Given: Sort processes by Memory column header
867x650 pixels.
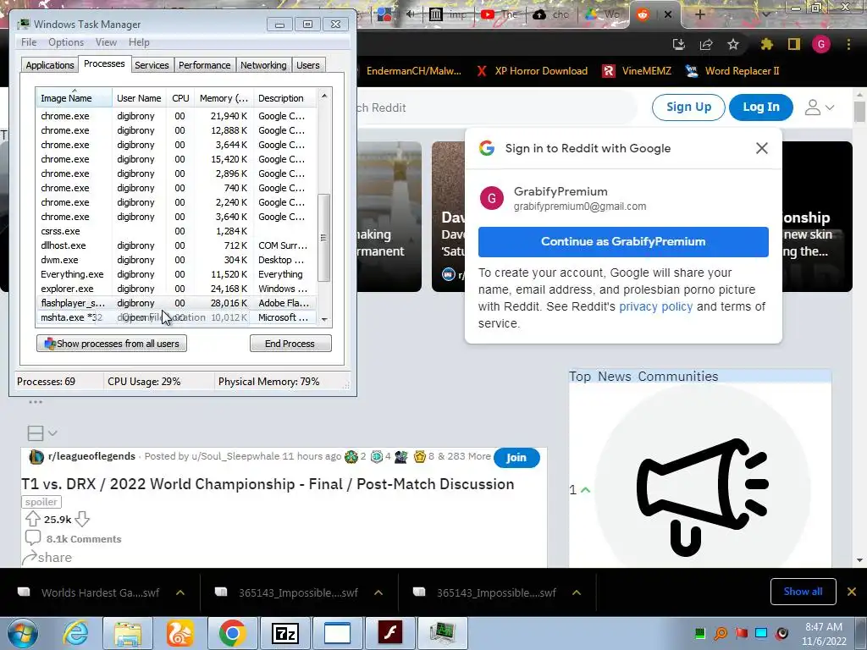Looking at the screenshot, I should 224,98.
